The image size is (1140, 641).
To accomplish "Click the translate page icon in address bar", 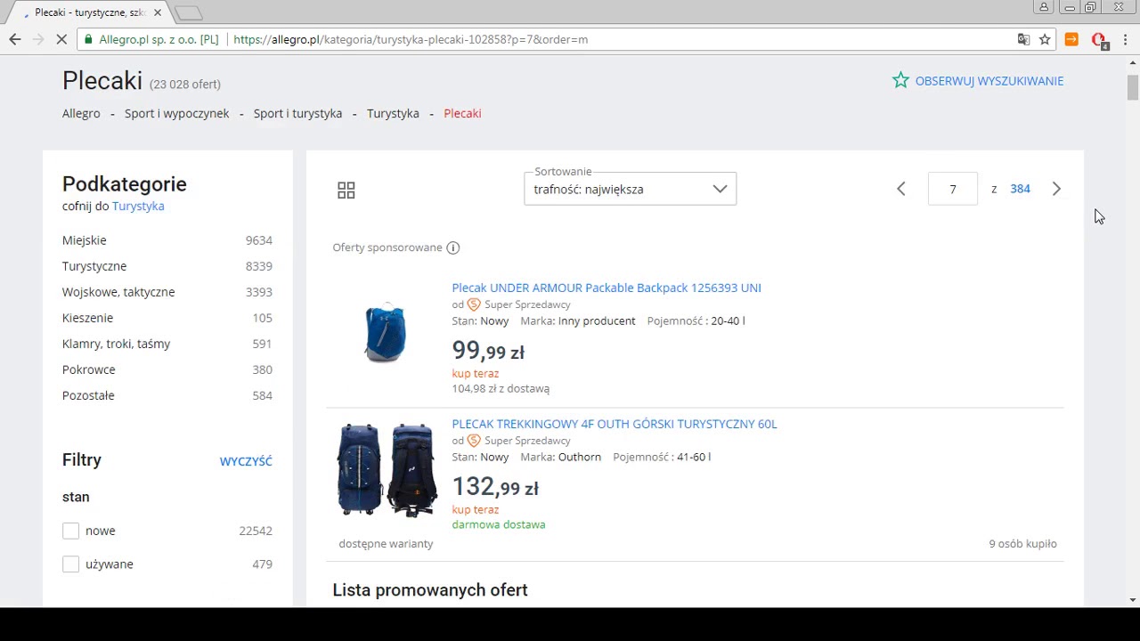I will click(1024, 39).
